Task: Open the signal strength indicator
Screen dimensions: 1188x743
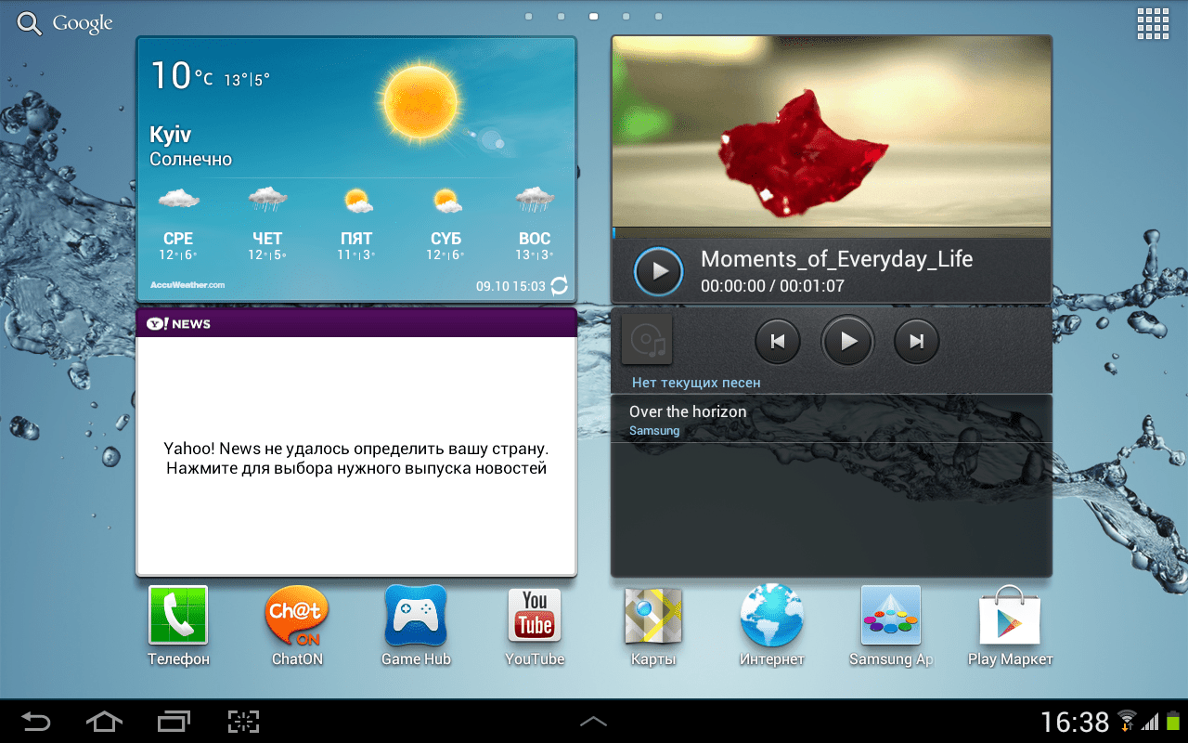Action: (1151, 722)
